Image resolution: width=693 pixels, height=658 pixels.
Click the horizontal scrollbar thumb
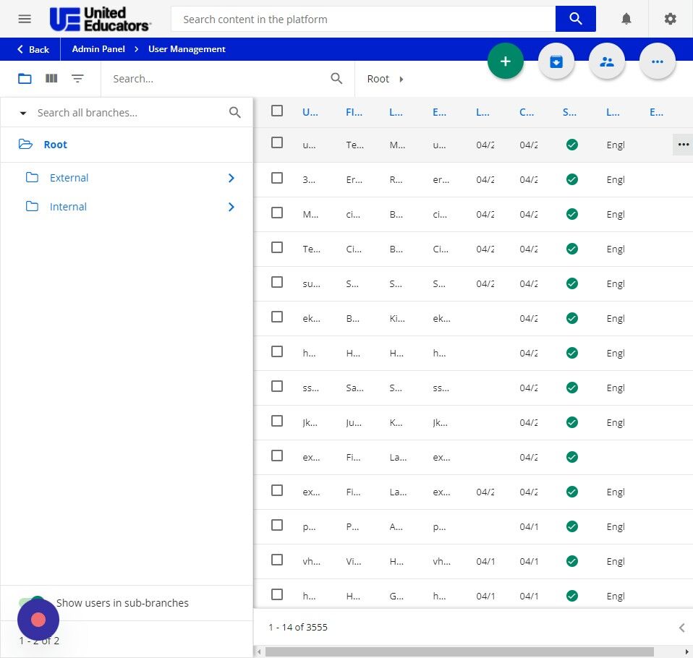click(x=459, y=651)
